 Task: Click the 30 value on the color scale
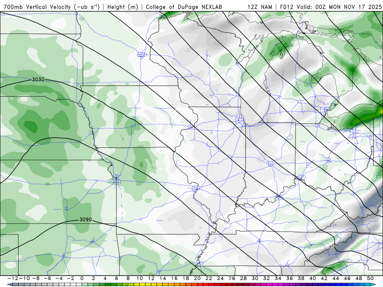click(255, 278)
